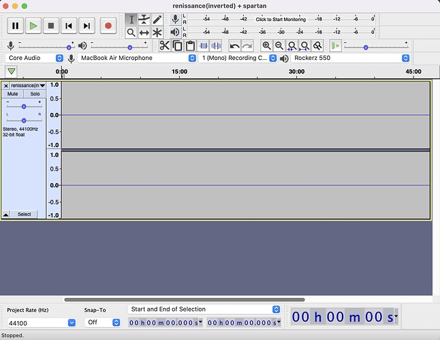This screenshot has height=340, width=440.
Task: Adjust the track pan L/R slider
Action: point(24,120)
